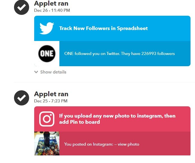Follow the view photo link
The image size is (195, 163).
click(128, 144)
